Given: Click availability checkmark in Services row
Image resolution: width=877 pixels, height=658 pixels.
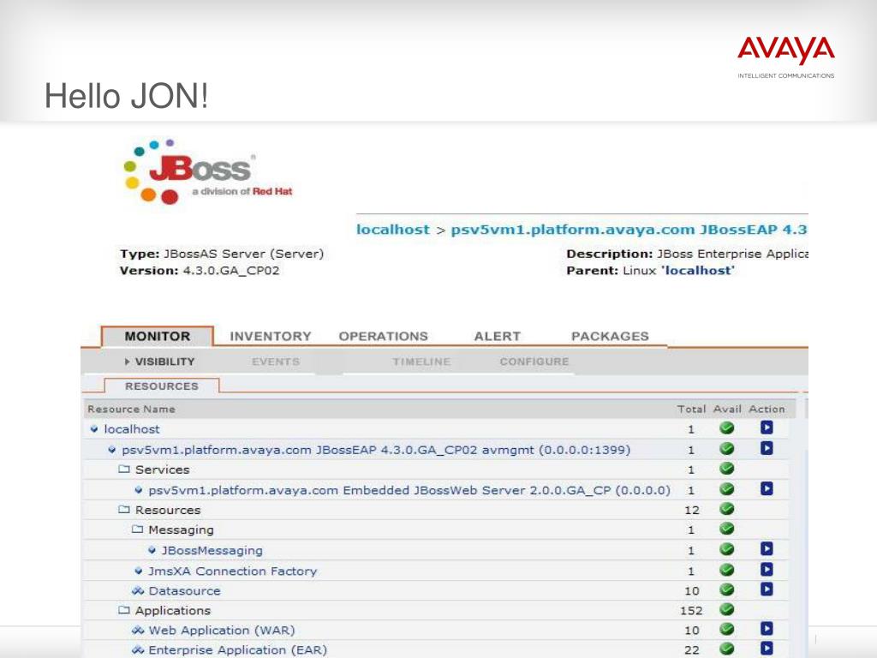Looking at the screenshot, I should tap(726, 469).
